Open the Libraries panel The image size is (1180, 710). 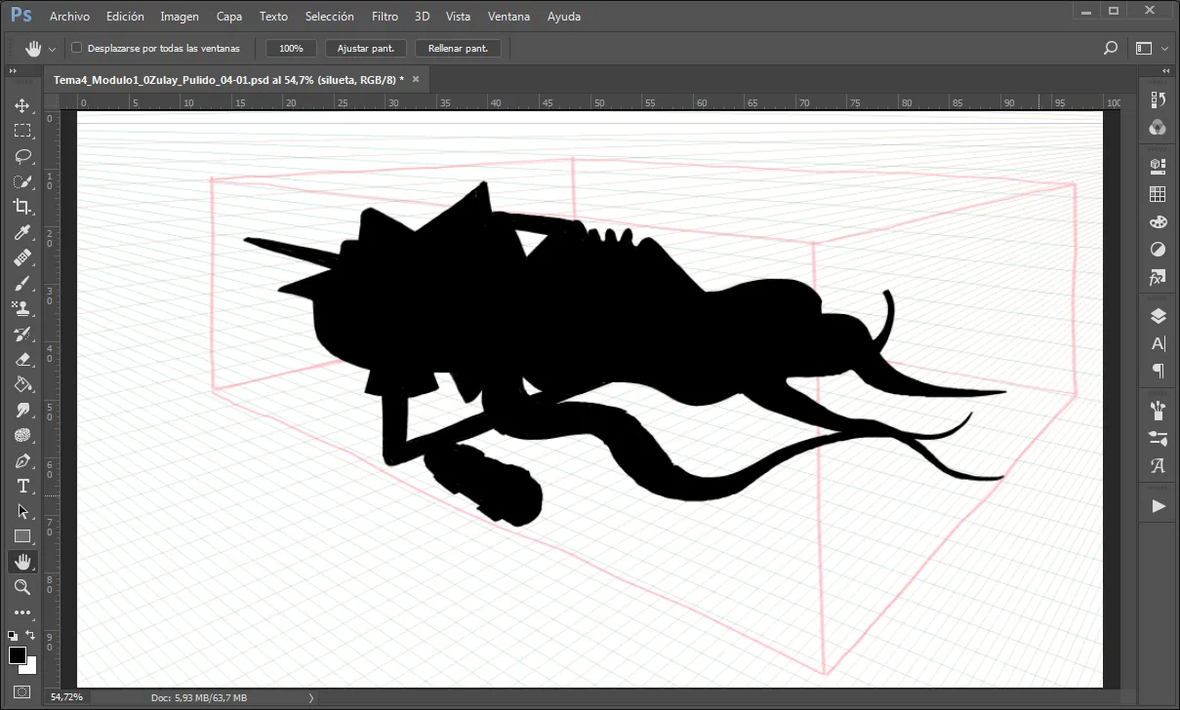(1159, 165)
